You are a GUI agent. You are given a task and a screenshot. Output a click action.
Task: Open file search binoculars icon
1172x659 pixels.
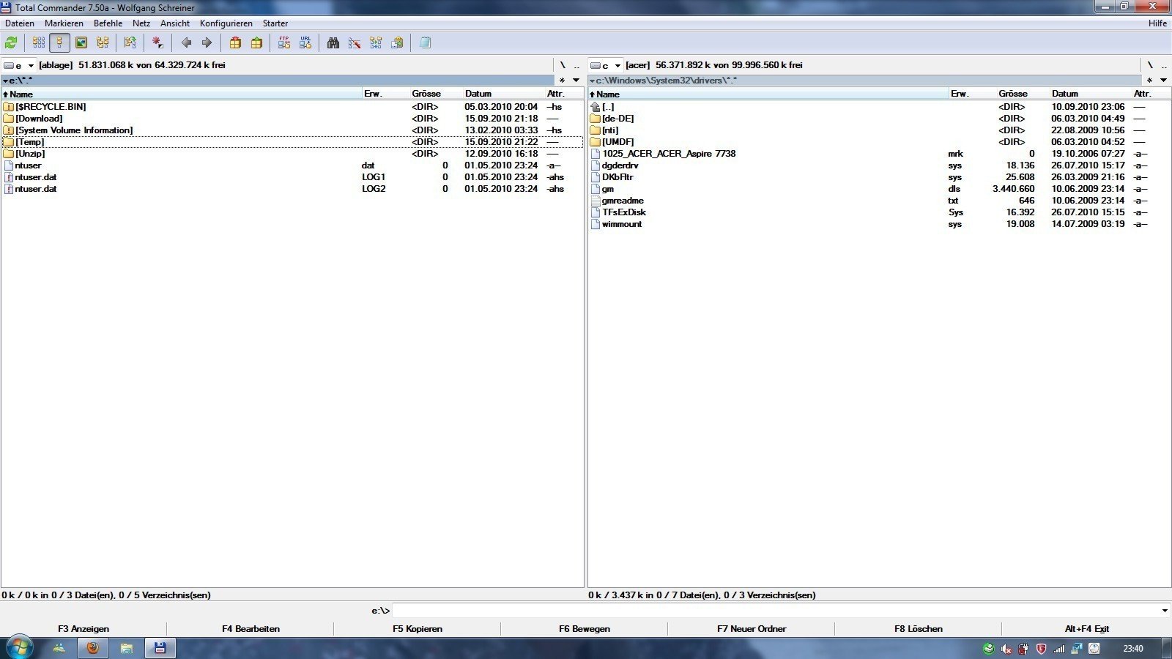click(333, 43)
